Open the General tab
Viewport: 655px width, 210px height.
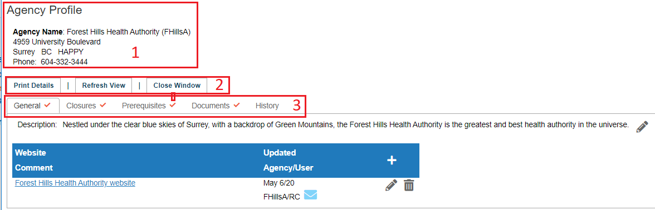tap(27, 106)
